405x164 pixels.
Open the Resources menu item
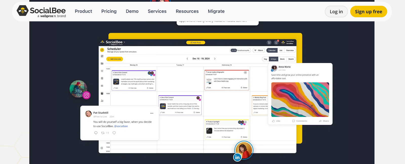187,11
